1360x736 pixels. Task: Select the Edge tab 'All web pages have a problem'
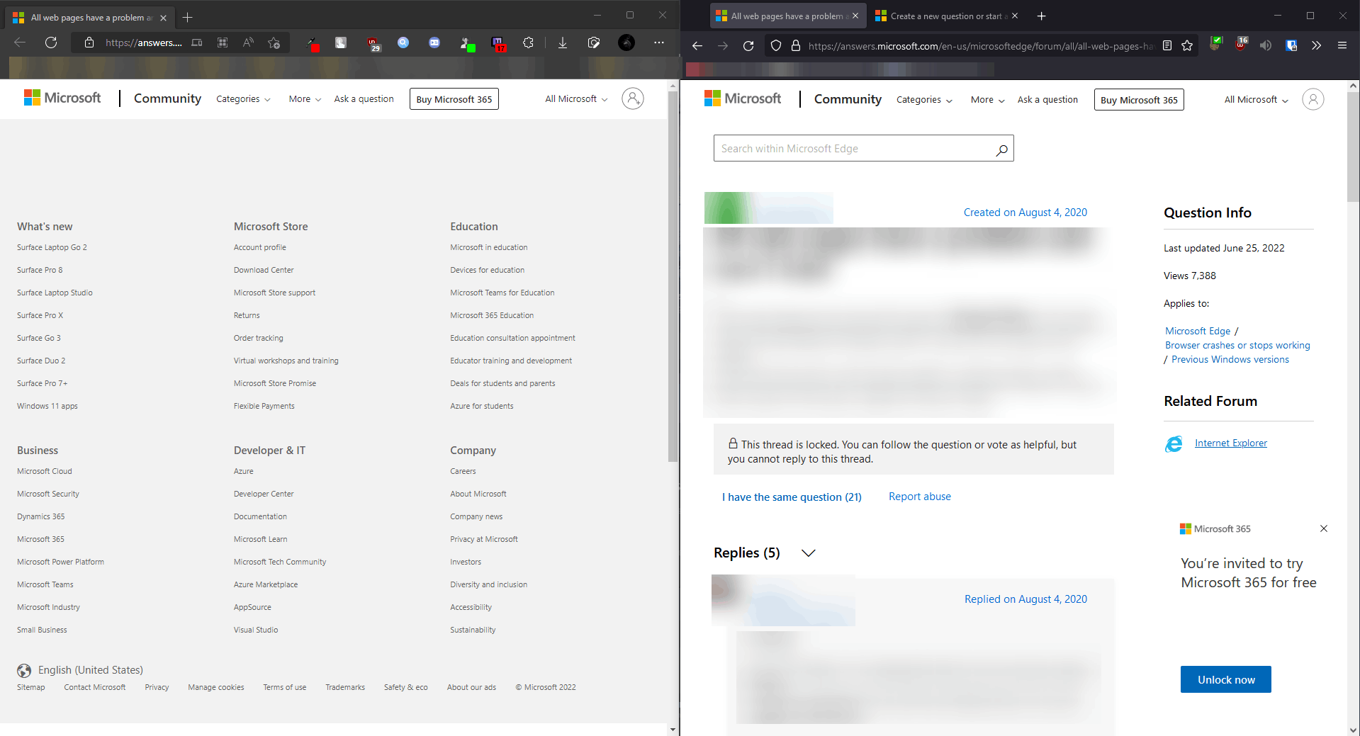(x=89, y=18)
